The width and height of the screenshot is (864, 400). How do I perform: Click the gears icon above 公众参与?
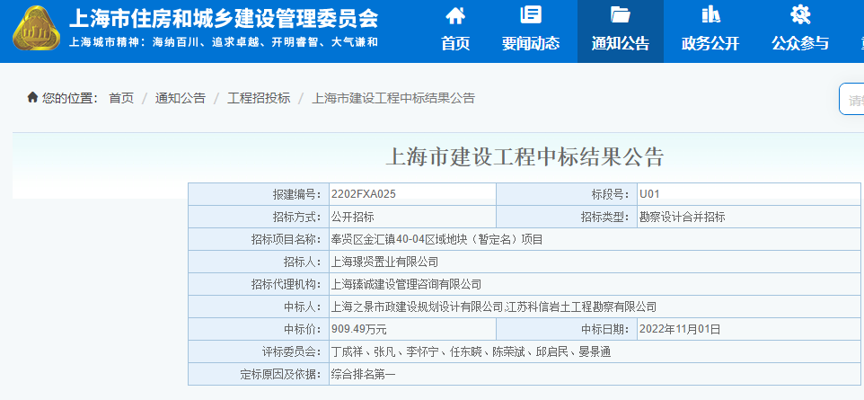click(x=800, y=15)
